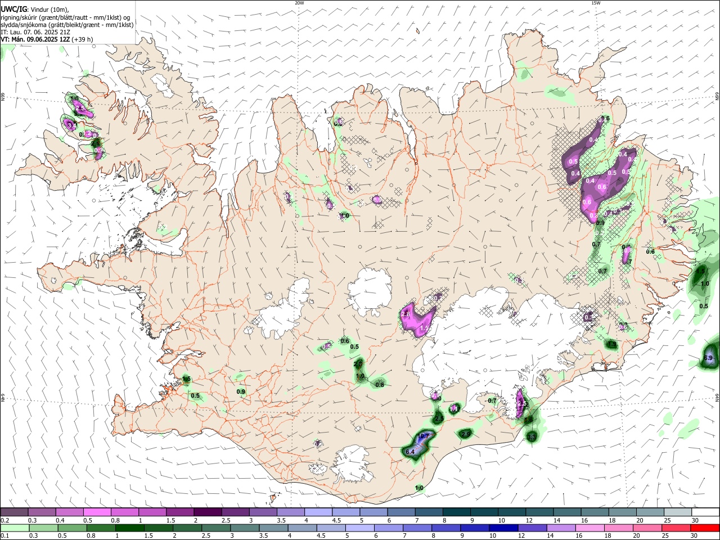Click the 10.7 precipitation value on the map
The width and height of the screenshot is (720, 540).
tap(424, 436)
